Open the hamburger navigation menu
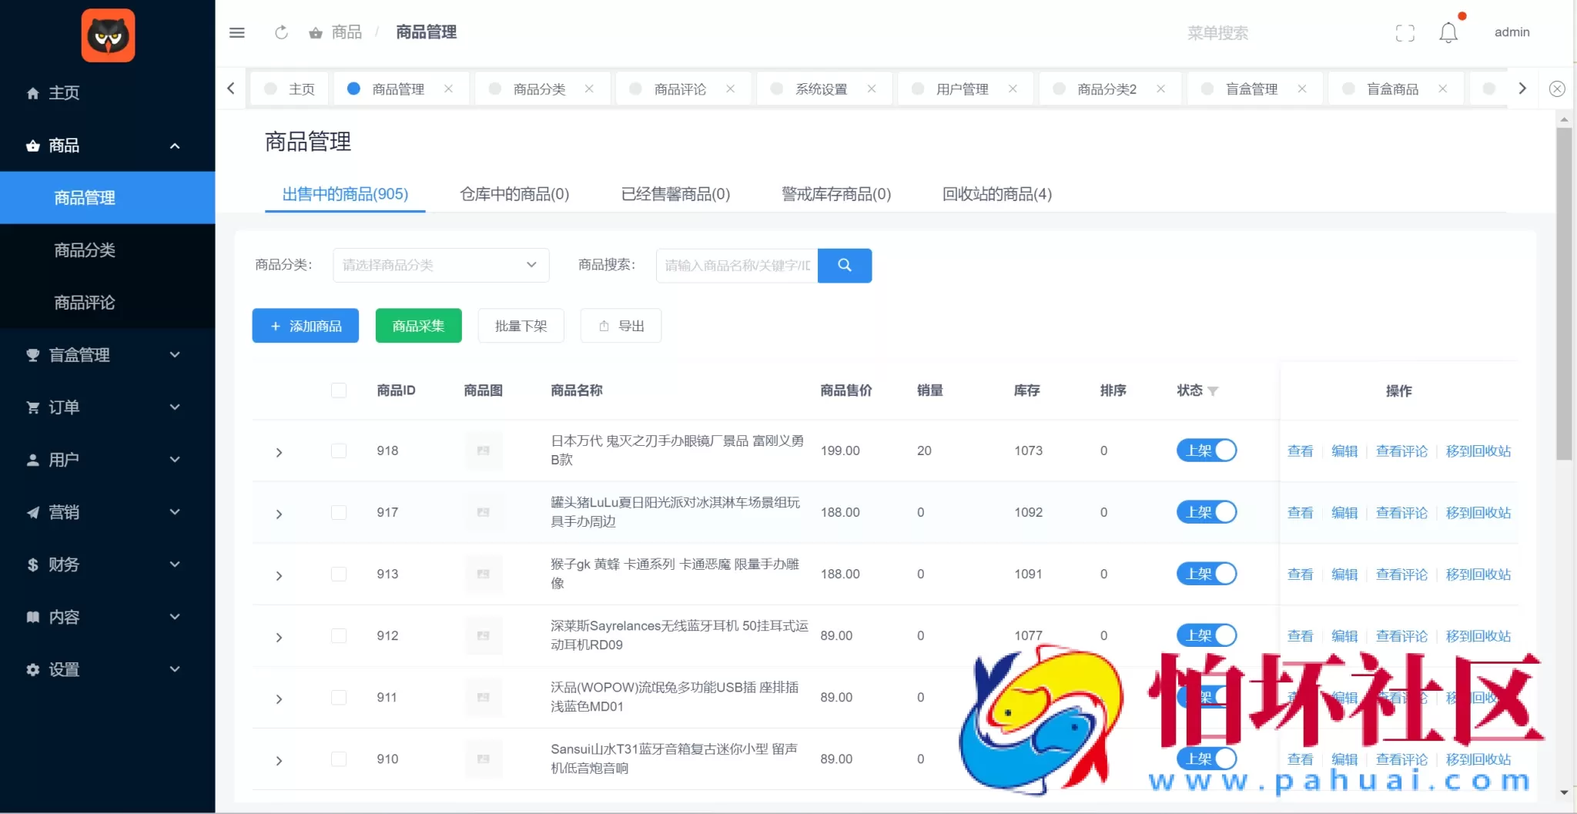This screenshot has width=1577, height=814. click(x=236, y=32)
